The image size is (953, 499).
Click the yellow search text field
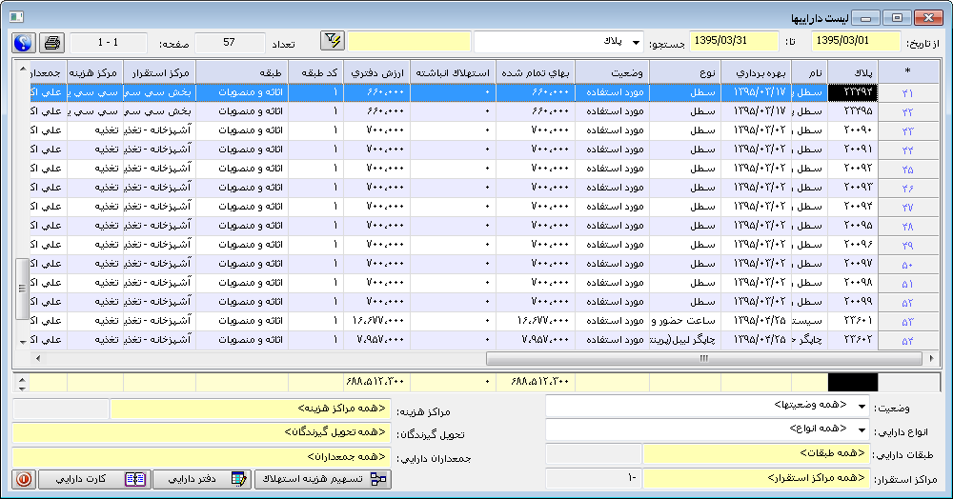(410, 42)
